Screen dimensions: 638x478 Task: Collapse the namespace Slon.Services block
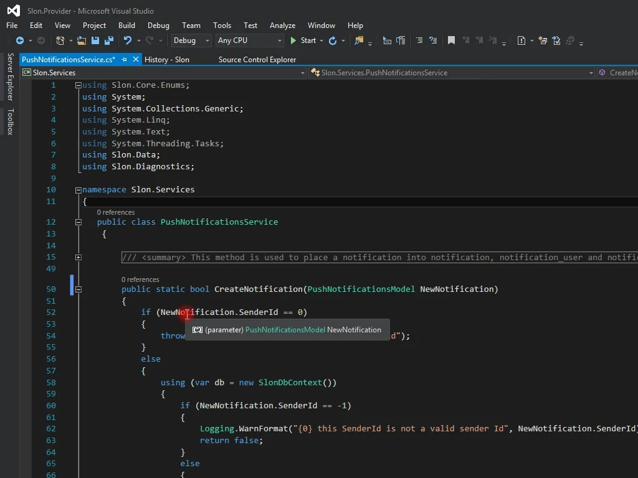[78, 190]
